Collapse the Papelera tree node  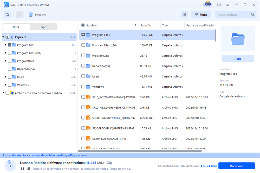click(x=3, y=37)
